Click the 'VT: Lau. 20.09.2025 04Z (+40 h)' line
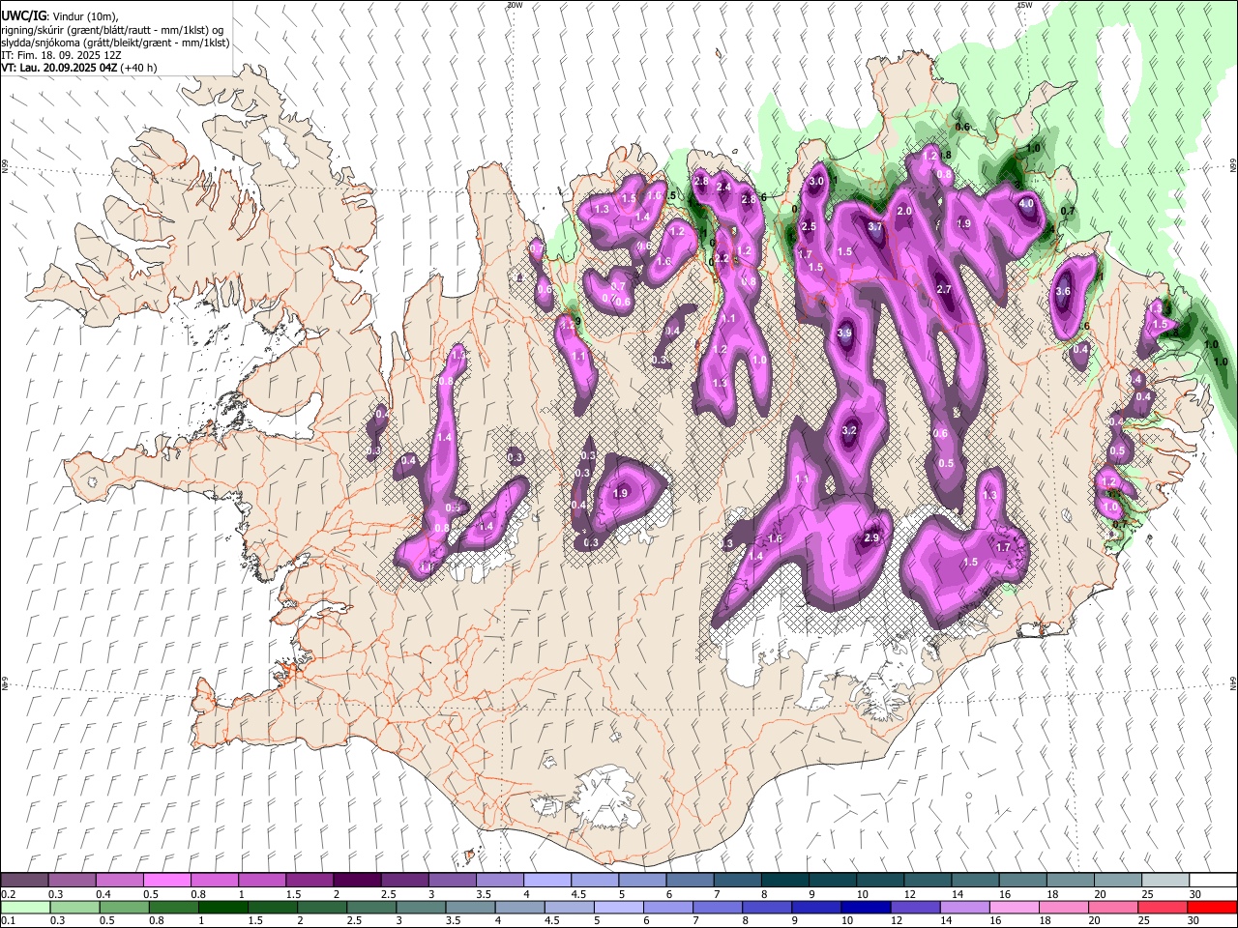Viewport: 1238px width, 928px height. coord(79,68)
